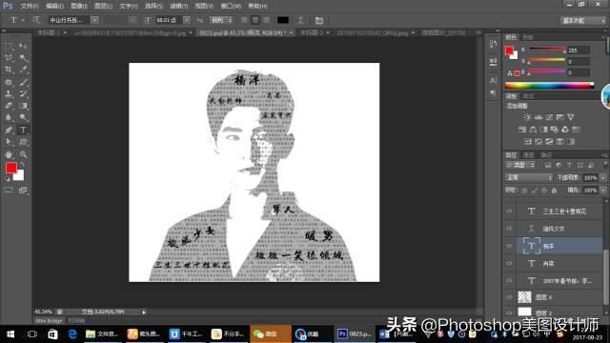This screenshot has width=610, height=343.
Task: Select the 肉亲 text layer
Action: coord(560,263)
